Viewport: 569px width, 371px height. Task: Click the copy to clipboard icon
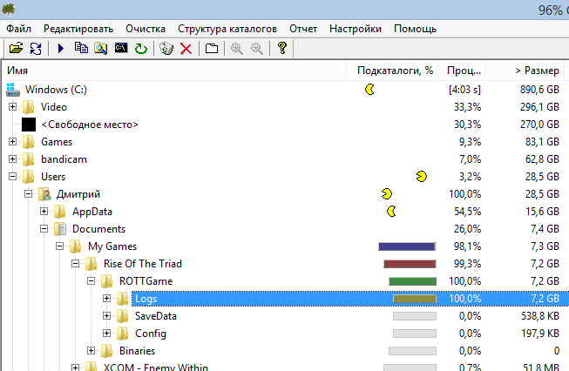[x=81, y=48]
